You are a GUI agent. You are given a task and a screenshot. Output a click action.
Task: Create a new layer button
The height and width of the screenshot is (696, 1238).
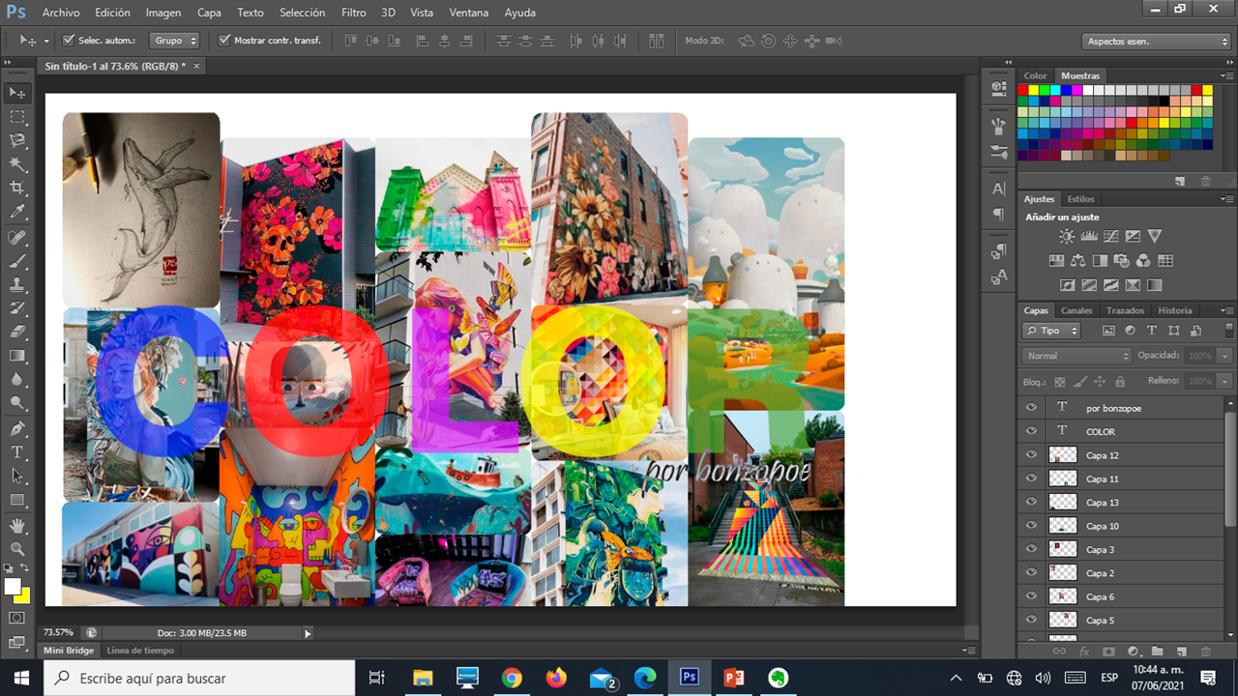click(x=1180, y=652)
